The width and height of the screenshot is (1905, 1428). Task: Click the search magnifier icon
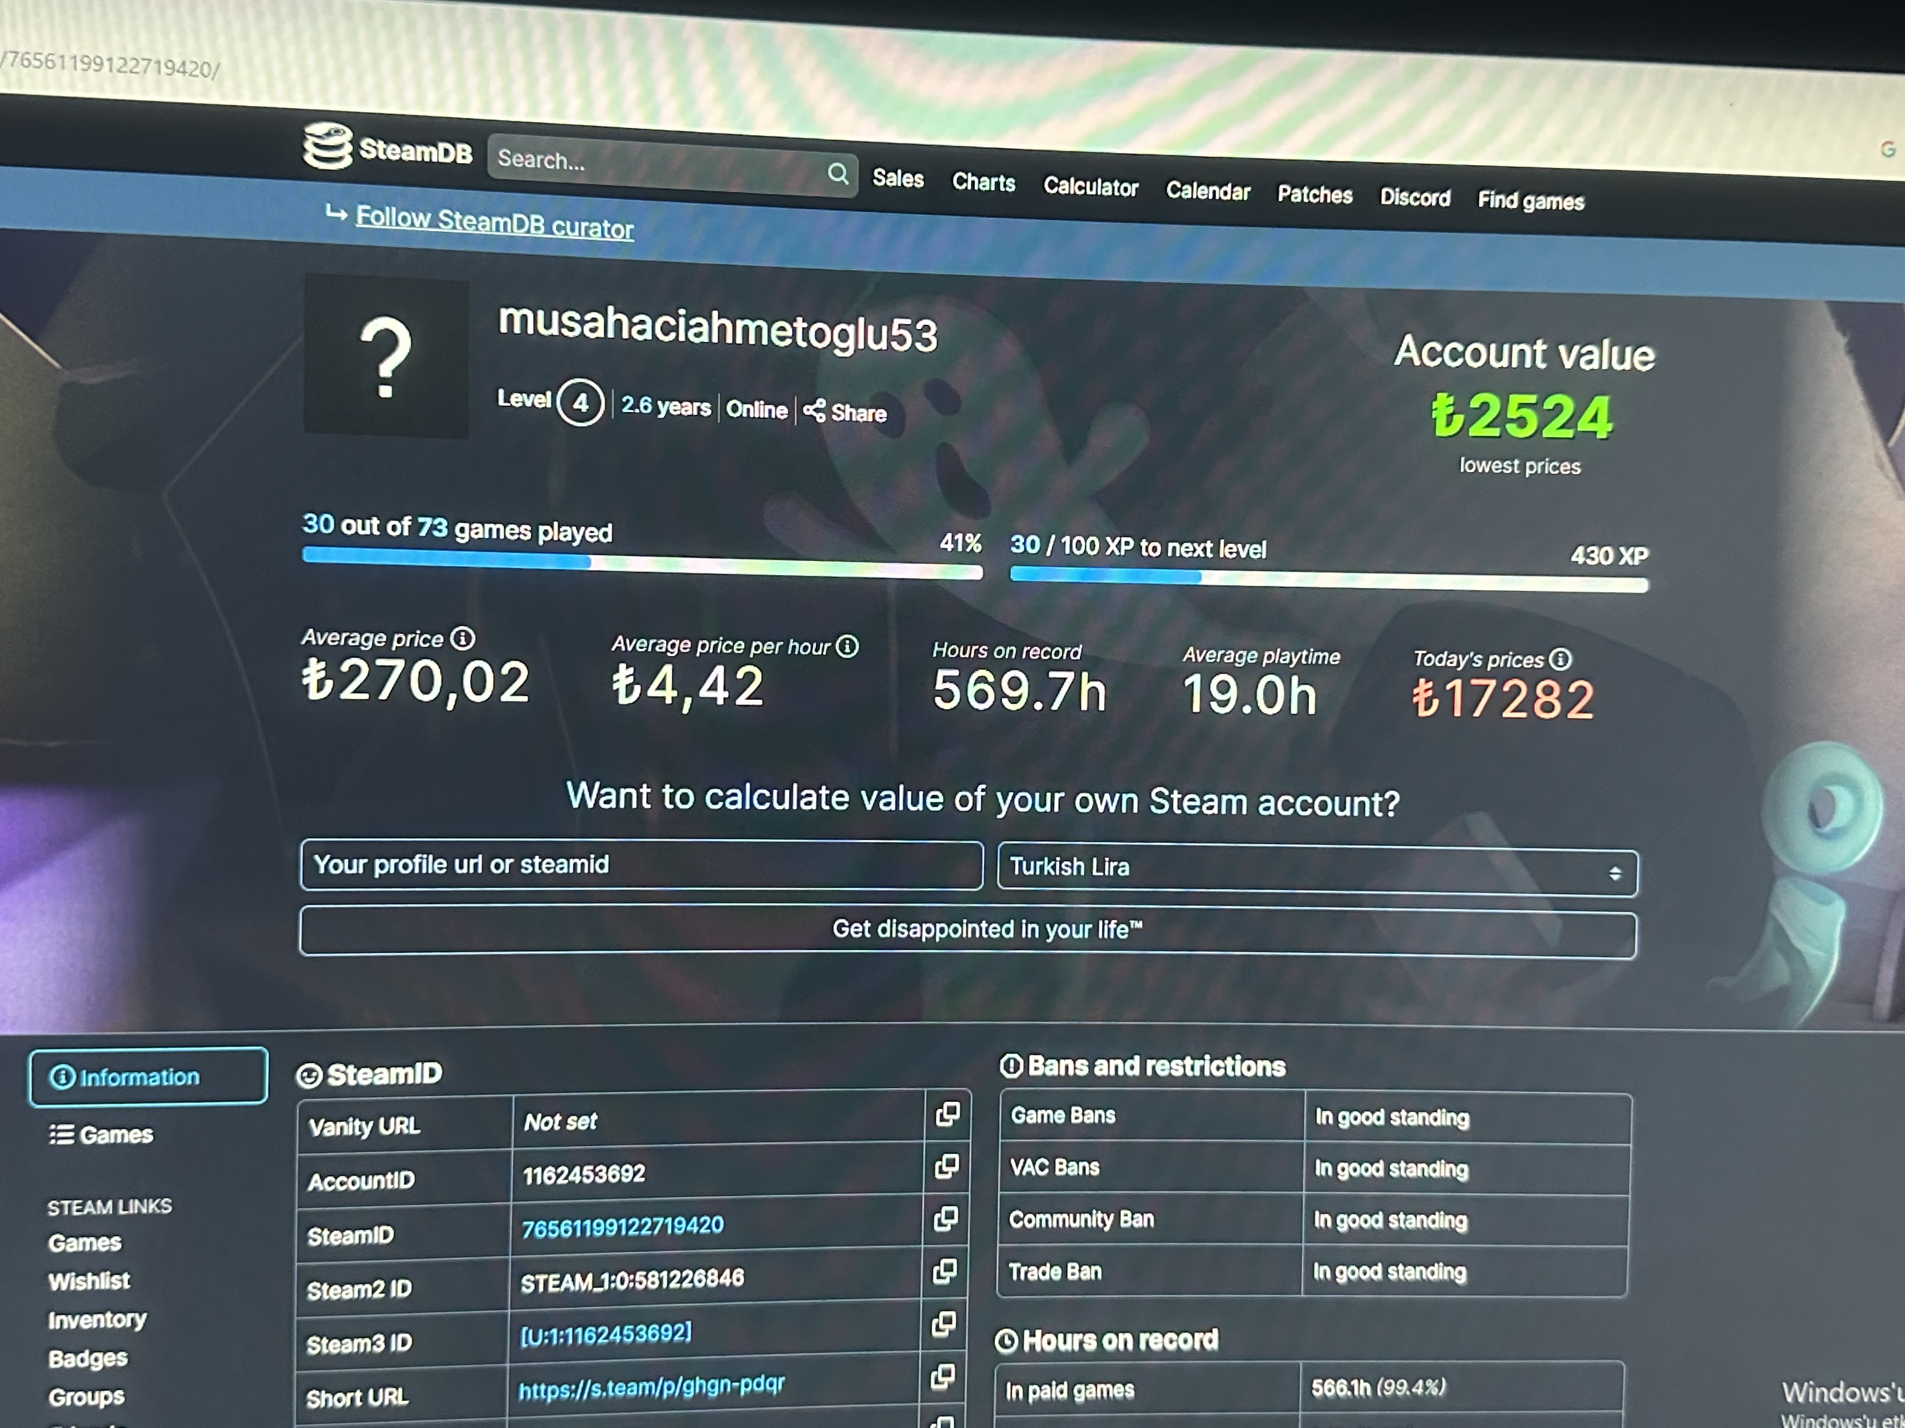837,174
